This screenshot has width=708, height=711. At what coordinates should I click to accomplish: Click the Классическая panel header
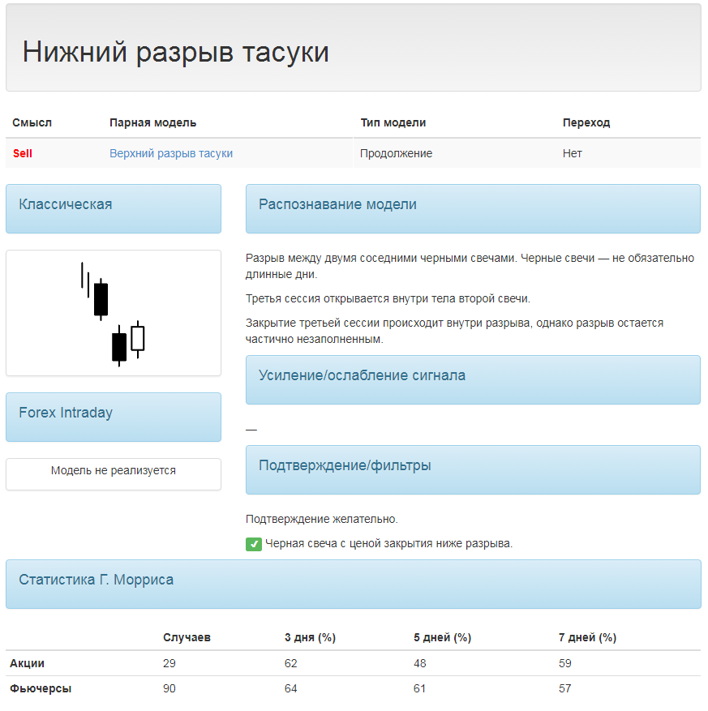114,208
